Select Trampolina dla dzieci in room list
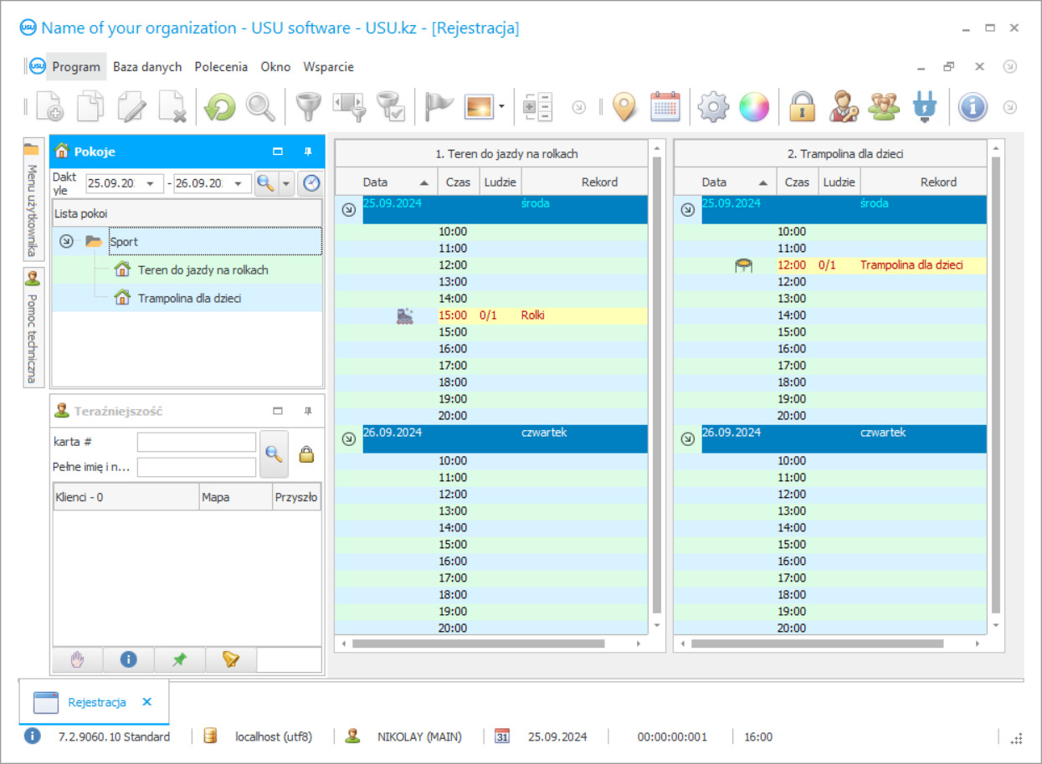 coord(189,298)
